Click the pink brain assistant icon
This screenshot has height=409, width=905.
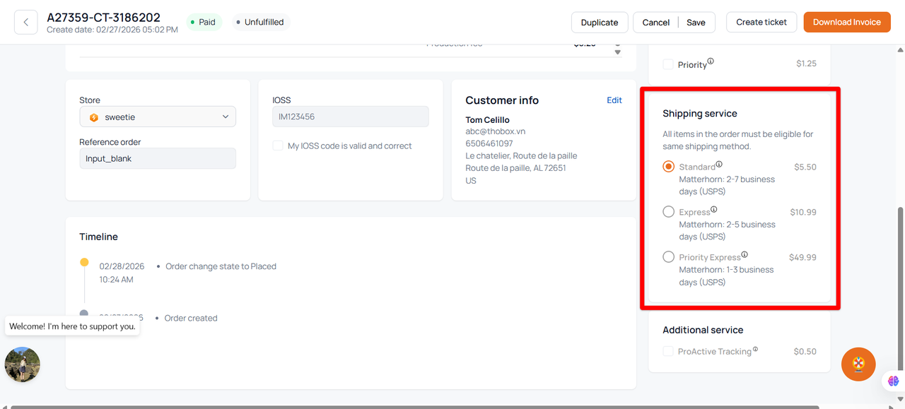point(894,381)
